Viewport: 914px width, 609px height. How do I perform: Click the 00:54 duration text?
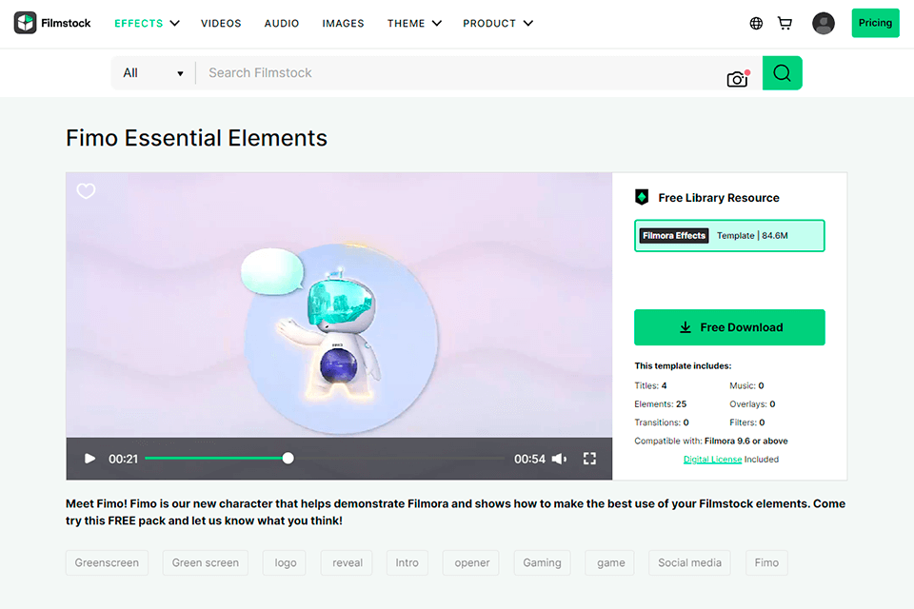[x=529, y=460]
